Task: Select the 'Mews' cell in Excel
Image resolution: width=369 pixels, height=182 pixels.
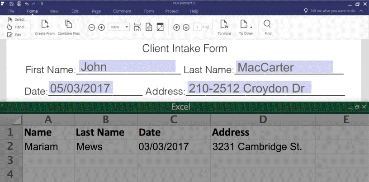Action: click(x=106, y=146)
